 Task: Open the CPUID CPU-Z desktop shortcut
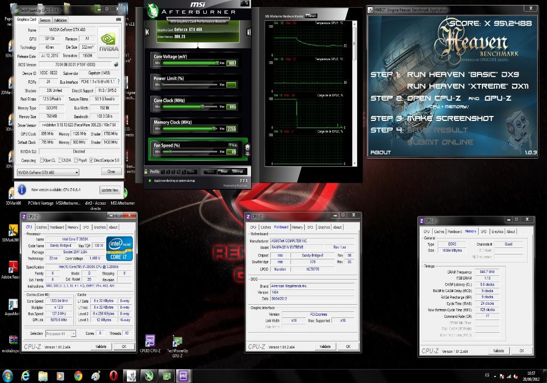[150, 343]
